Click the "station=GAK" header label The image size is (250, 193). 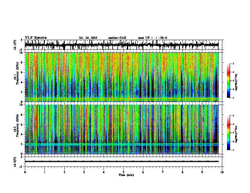click(x=117, y=38)
